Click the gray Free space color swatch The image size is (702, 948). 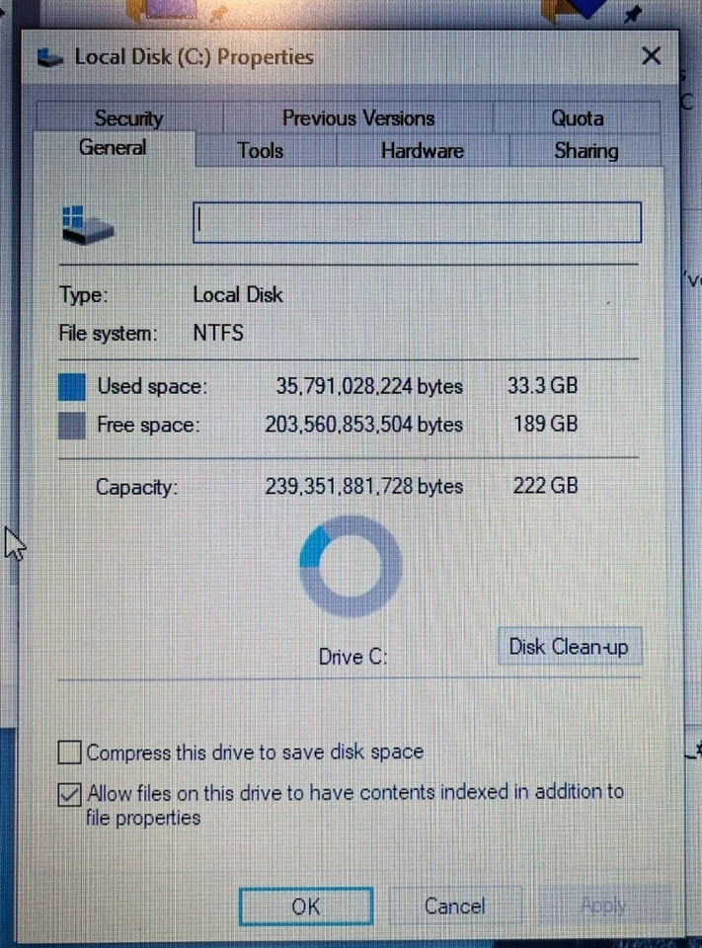[71, 425]
